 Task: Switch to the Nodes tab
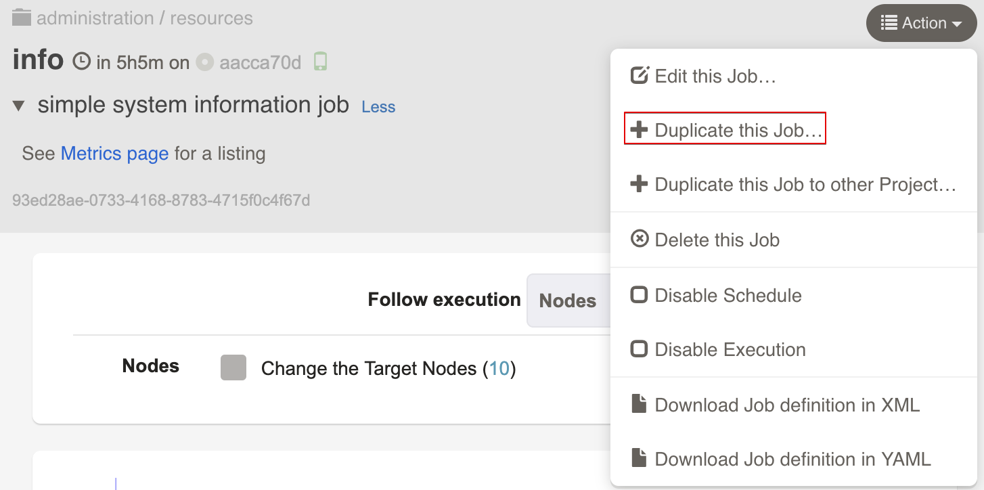click(568, 300)
